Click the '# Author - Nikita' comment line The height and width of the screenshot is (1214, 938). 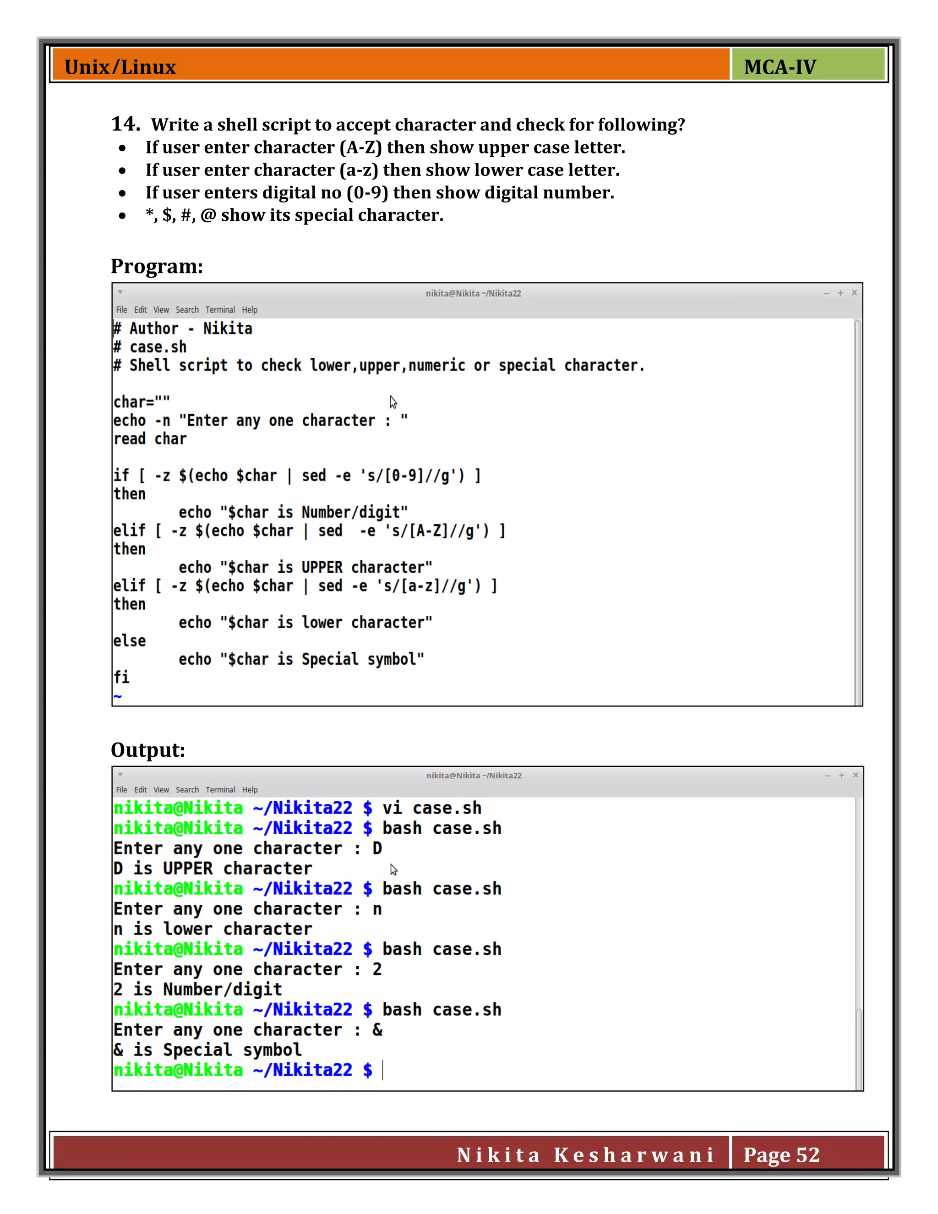coord(183,328)
